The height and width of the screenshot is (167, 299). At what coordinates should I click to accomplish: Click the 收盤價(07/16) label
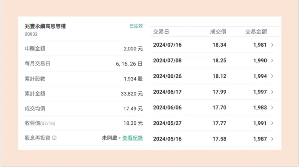pyautogui.click(x=40, y=123)
